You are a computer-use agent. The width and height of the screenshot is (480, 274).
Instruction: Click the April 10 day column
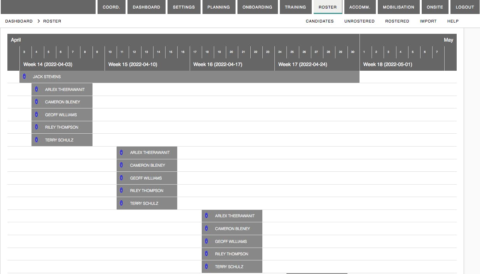[110, 52]
